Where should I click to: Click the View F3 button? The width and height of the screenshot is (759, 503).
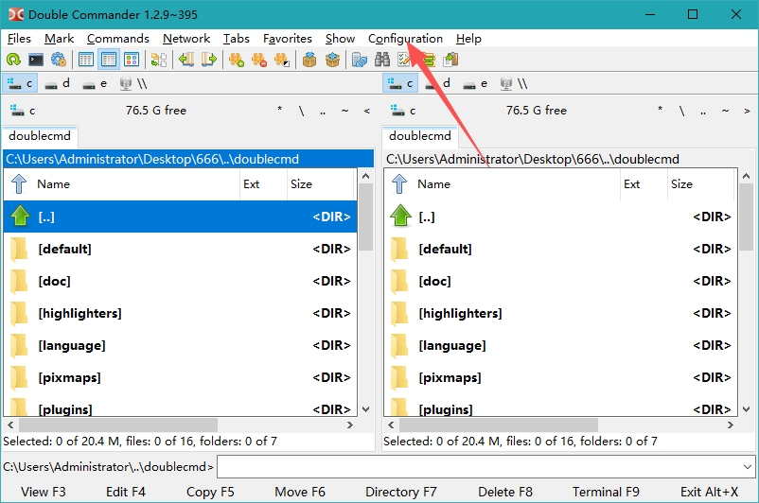click(x=44, y=492)
